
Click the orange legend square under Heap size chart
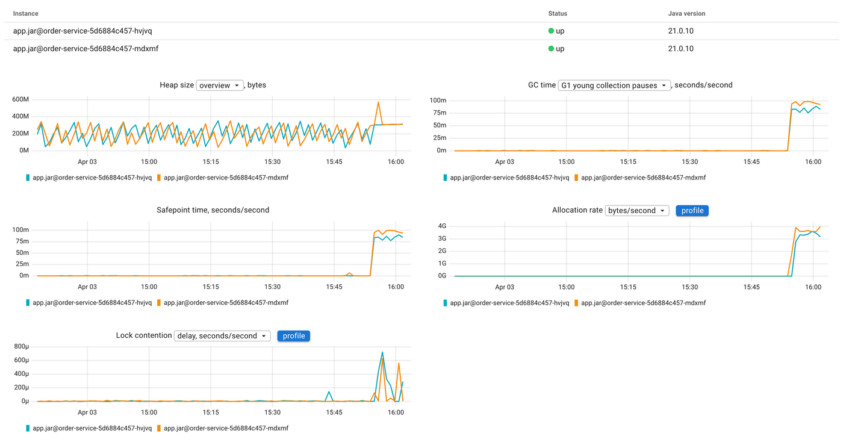(158, 178)
